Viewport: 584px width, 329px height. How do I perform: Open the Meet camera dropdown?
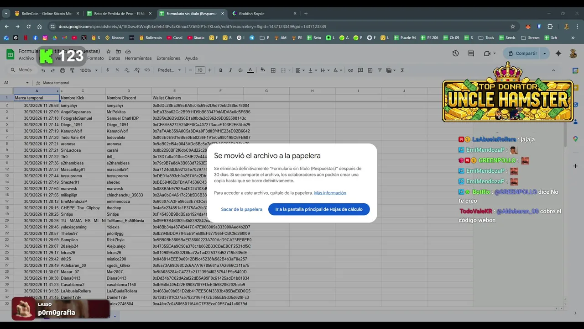coord(494,53)
